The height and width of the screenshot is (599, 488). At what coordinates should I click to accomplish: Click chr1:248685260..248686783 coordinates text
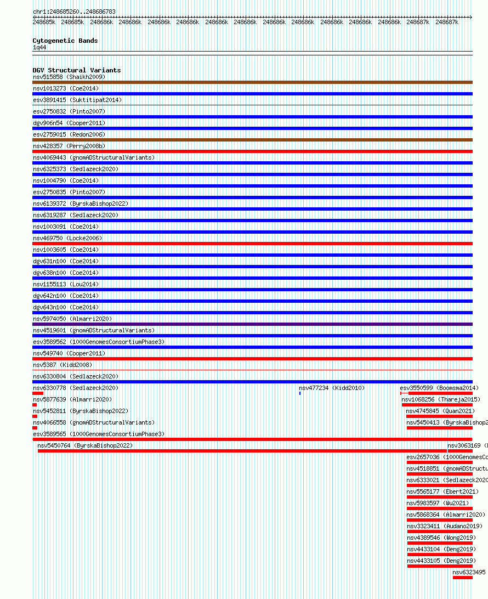(74, 12)
